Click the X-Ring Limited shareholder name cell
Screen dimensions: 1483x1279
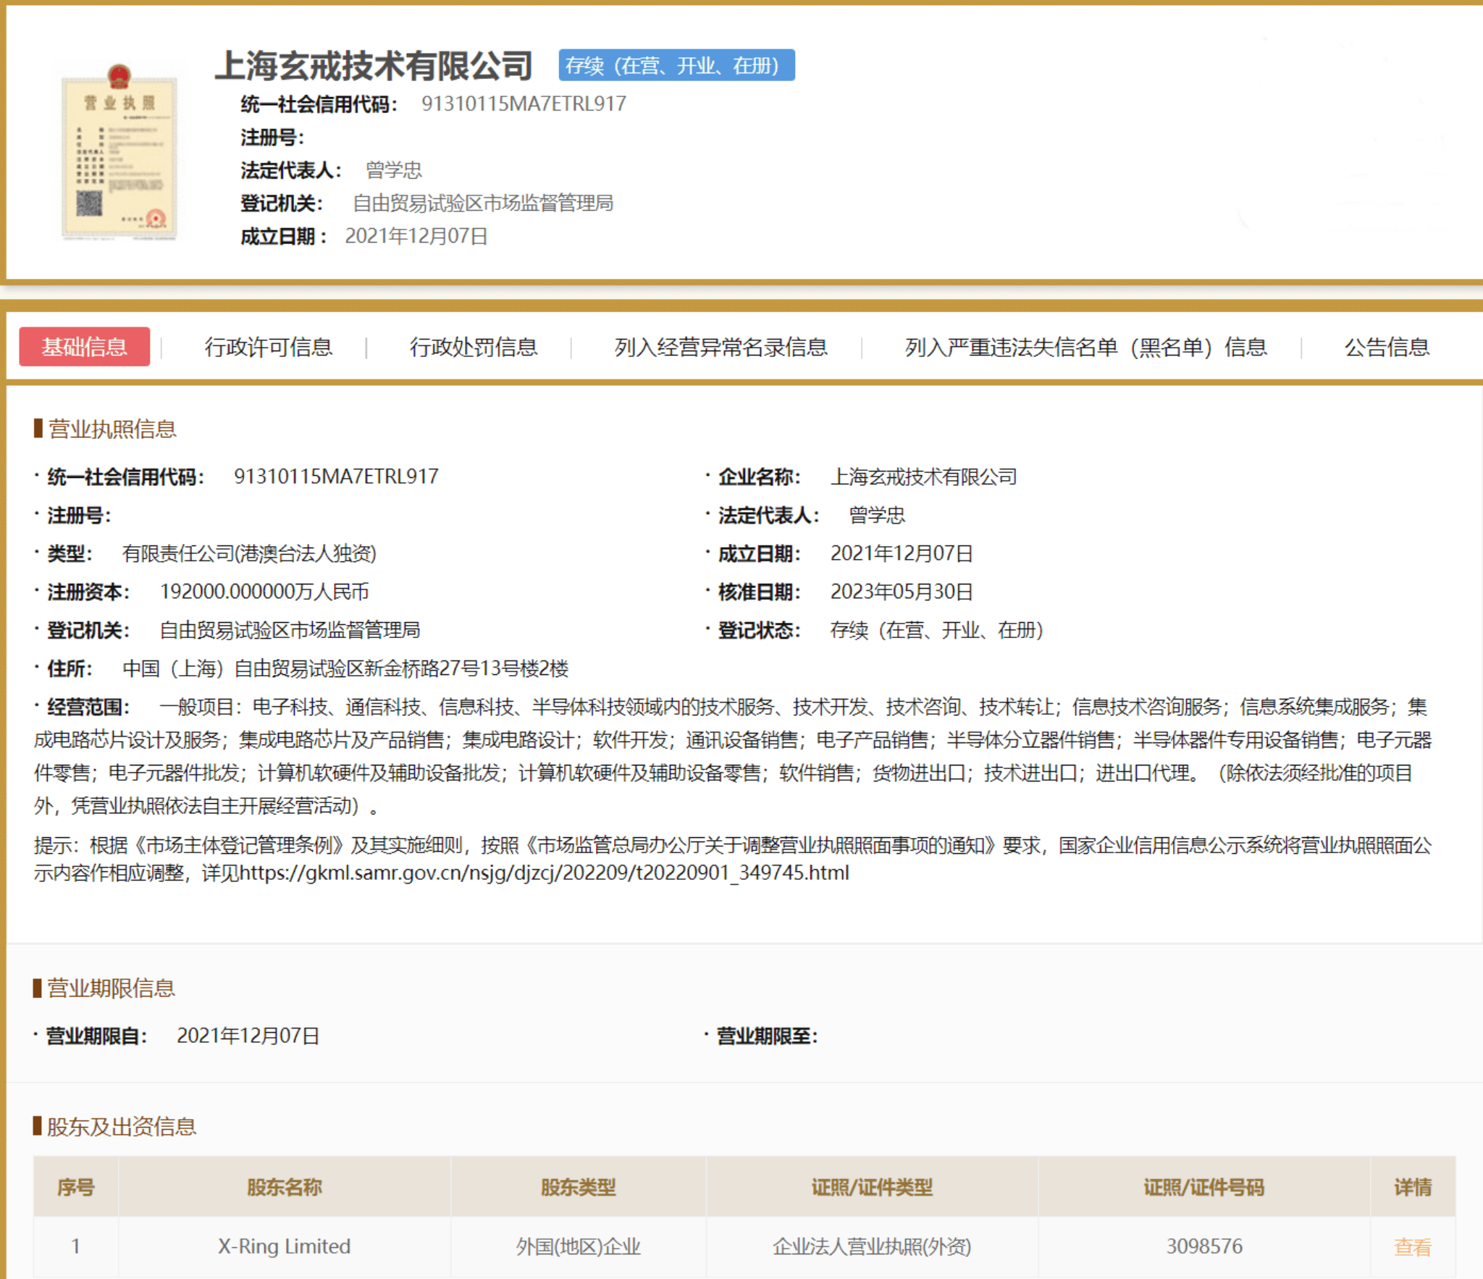click(x=284, y=1246)
